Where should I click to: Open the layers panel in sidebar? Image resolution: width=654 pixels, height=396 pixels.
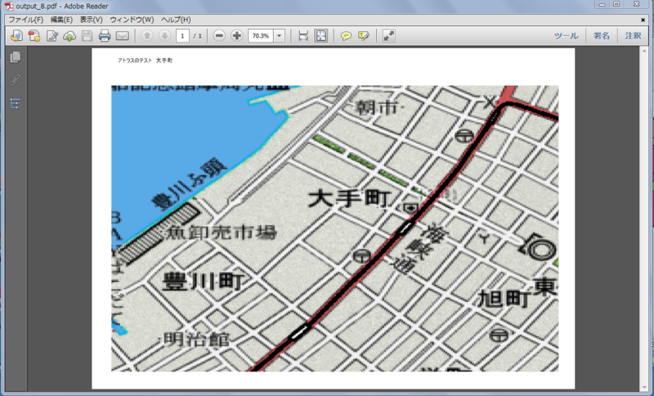[16, 103]
